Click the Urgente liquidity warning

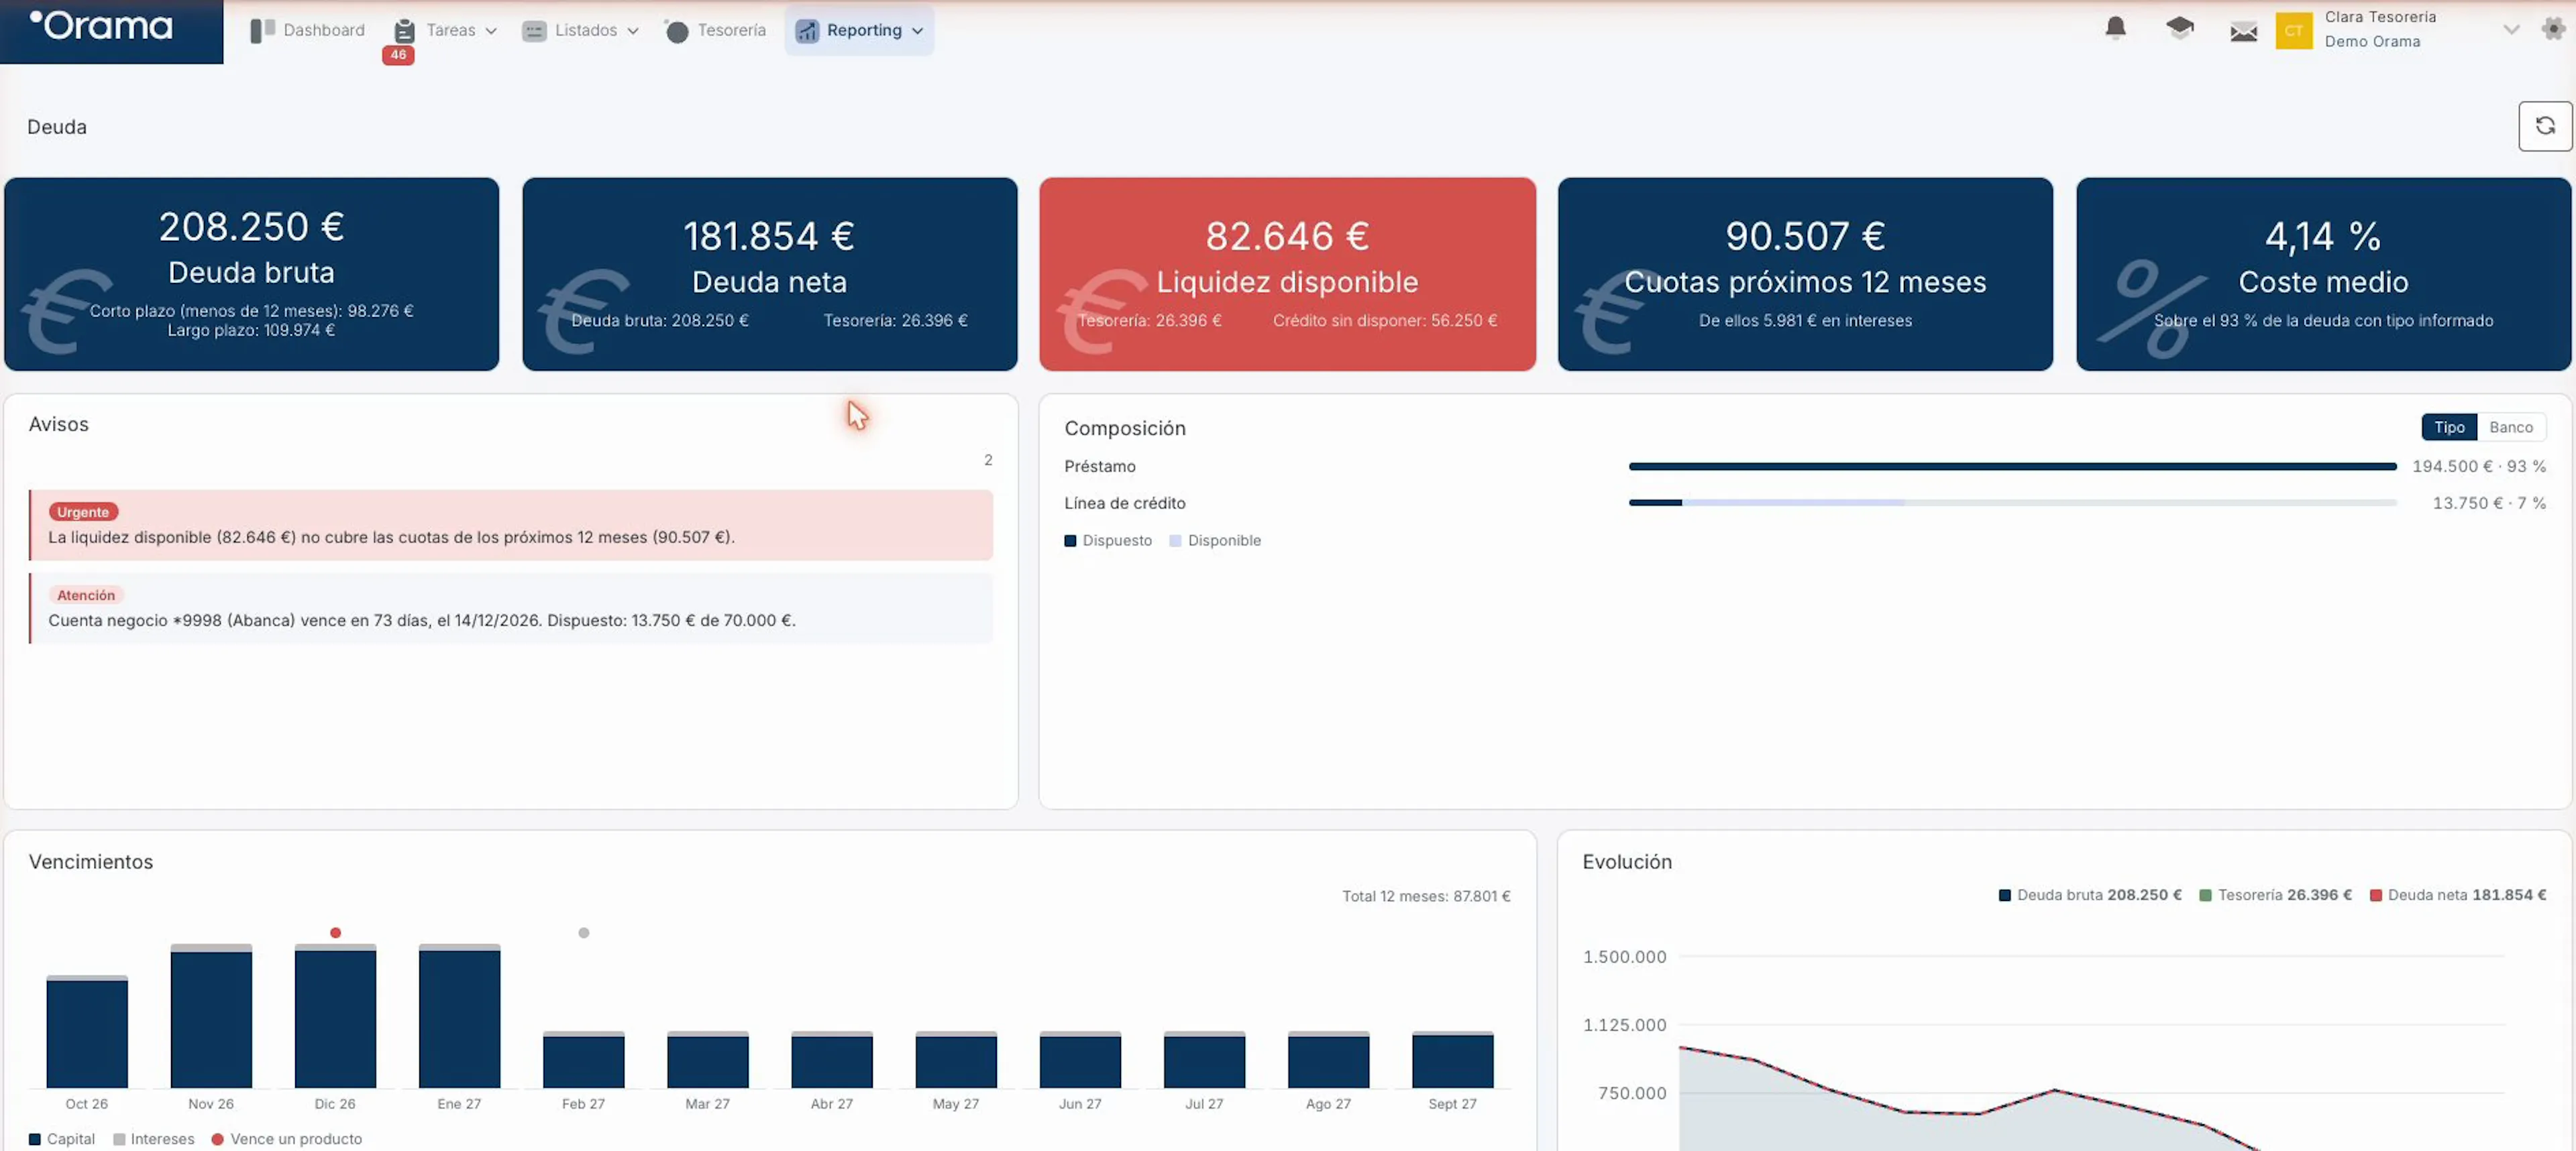click(511, 524)
